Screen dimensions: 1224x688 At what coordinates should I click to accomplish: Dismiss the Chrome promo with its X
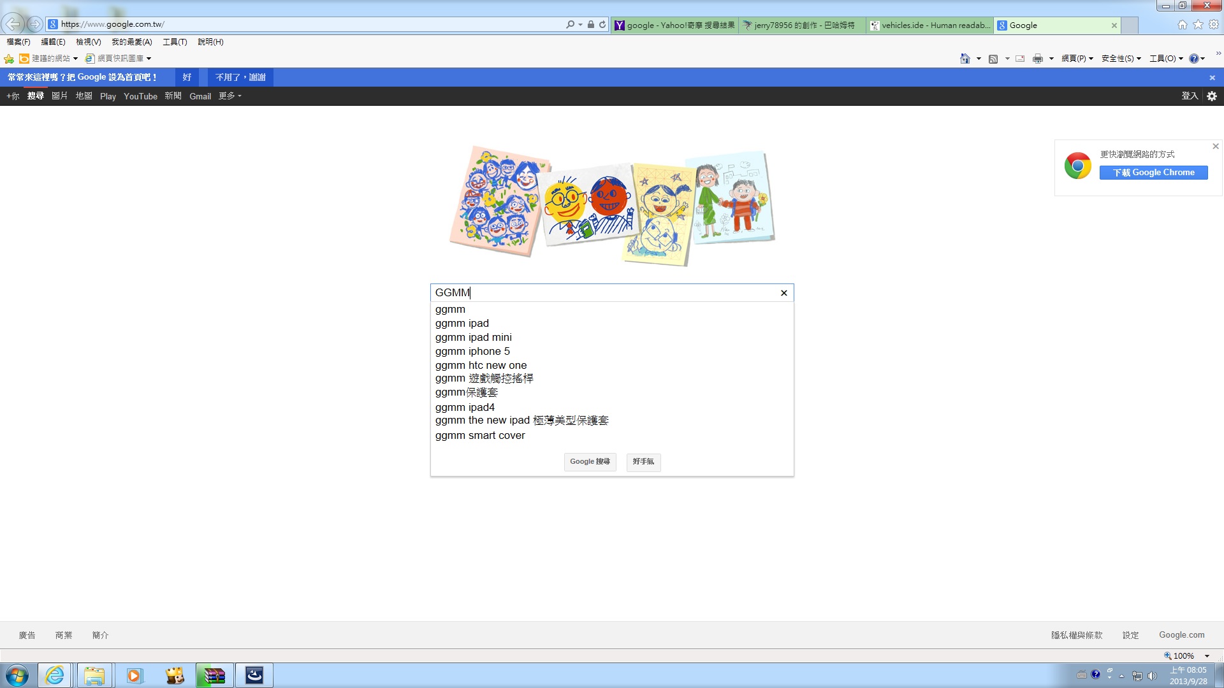click(1216, 147)
